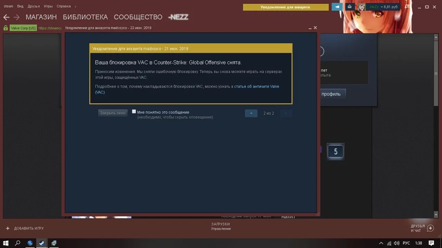Open the browser icon in the taskbar

coord(30,243)
